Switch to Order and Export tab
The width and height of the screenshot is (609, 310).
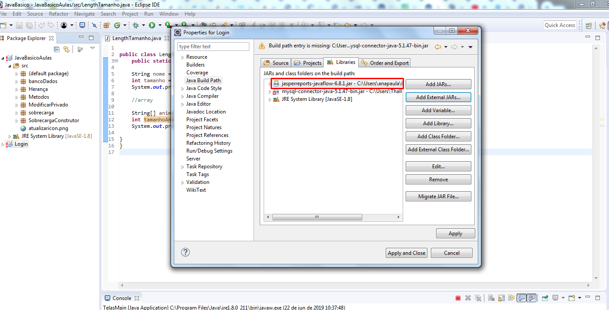[x=385, y=63]
